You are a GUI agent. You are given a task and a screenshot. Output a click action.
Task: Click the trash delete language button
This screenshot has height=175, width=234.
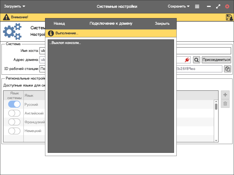225,104
